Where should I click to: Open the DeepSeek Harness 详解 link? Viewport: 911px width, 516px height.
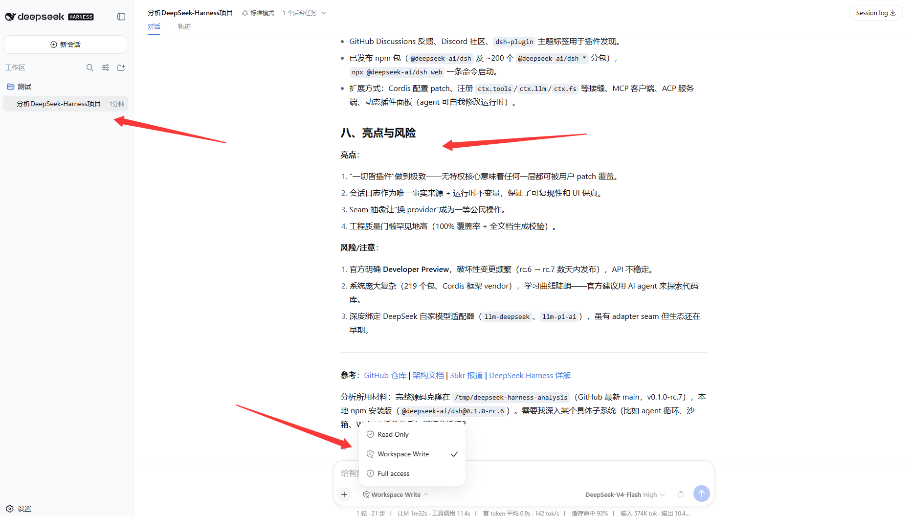(530, 375)
